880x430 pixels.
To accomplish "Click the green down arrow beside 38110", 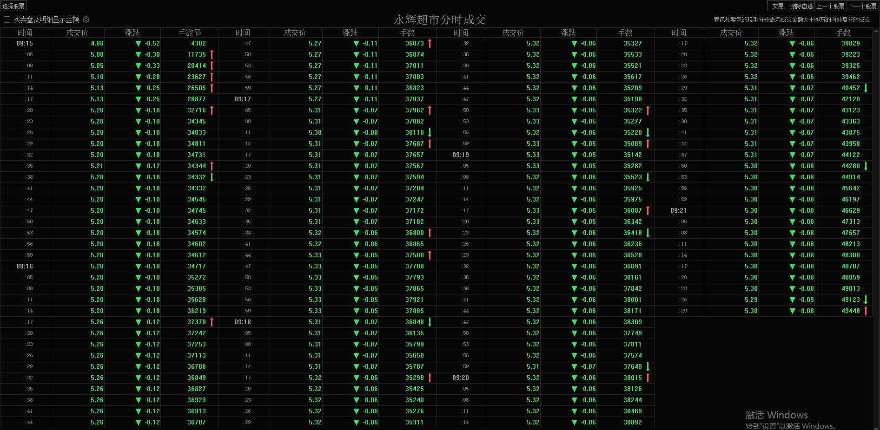I will tap(430, 132).
